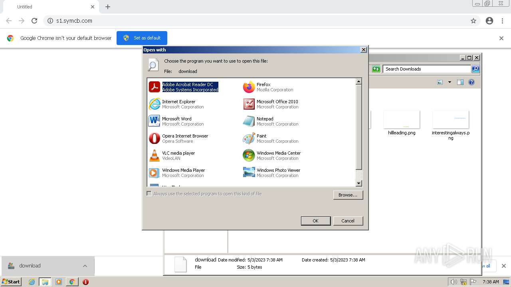Open Windows Explorer taskbar icon

point(45,282)
